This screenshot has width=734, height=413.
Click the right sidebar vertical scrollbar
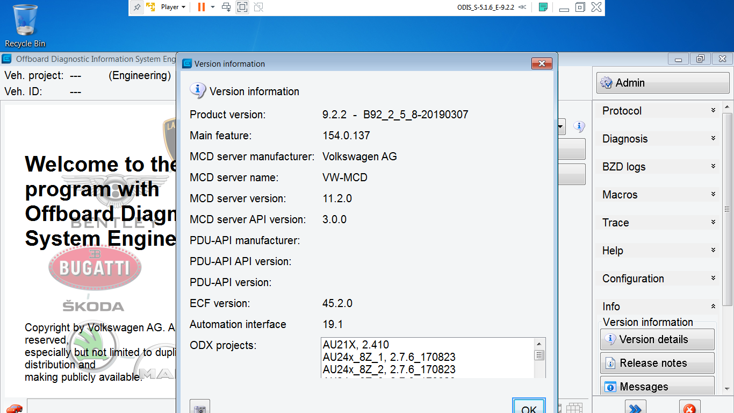click(727, 210)
